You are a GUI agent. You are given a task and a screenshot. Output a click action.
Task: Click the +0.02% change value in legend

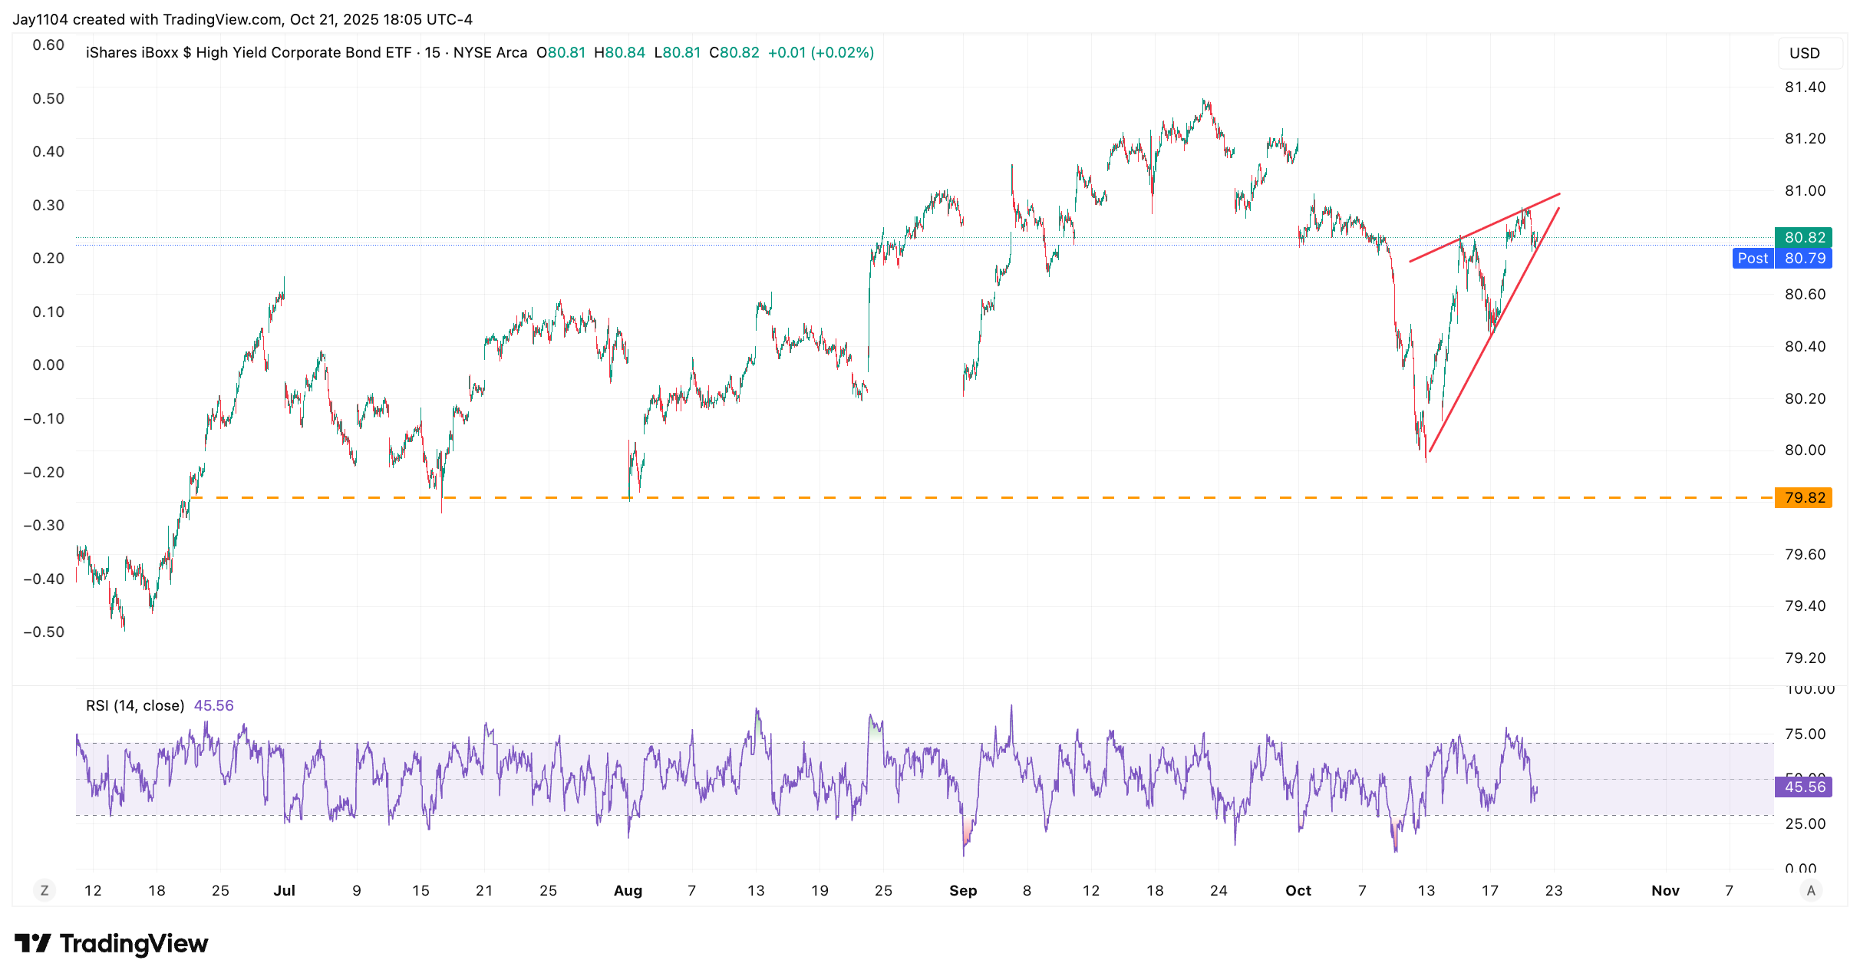click(x=840, y=53)
